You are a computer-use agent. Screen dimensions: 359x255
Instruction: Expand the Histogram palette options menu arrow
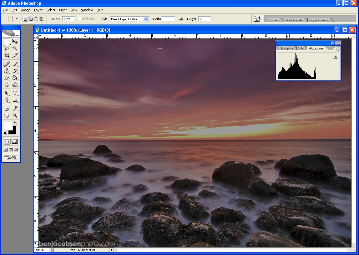click(338, 49)
